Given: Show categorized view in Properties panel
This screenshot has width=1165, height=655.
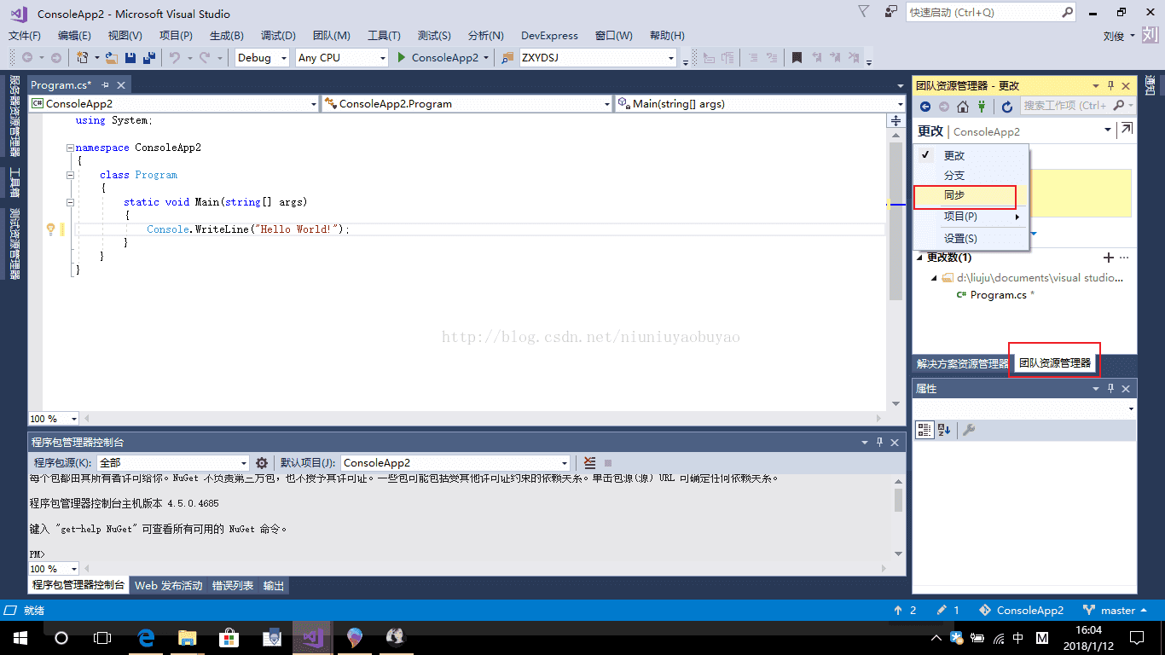Looking at the screenshot, I should point(924,430).
